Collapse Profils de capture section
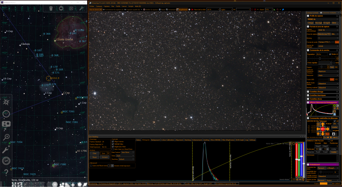342x187 pixels. click(308, 16)
